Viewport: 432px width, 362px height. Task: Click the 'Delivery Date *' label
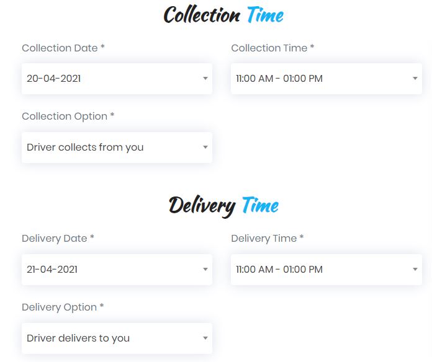click(x=58, y=239)
